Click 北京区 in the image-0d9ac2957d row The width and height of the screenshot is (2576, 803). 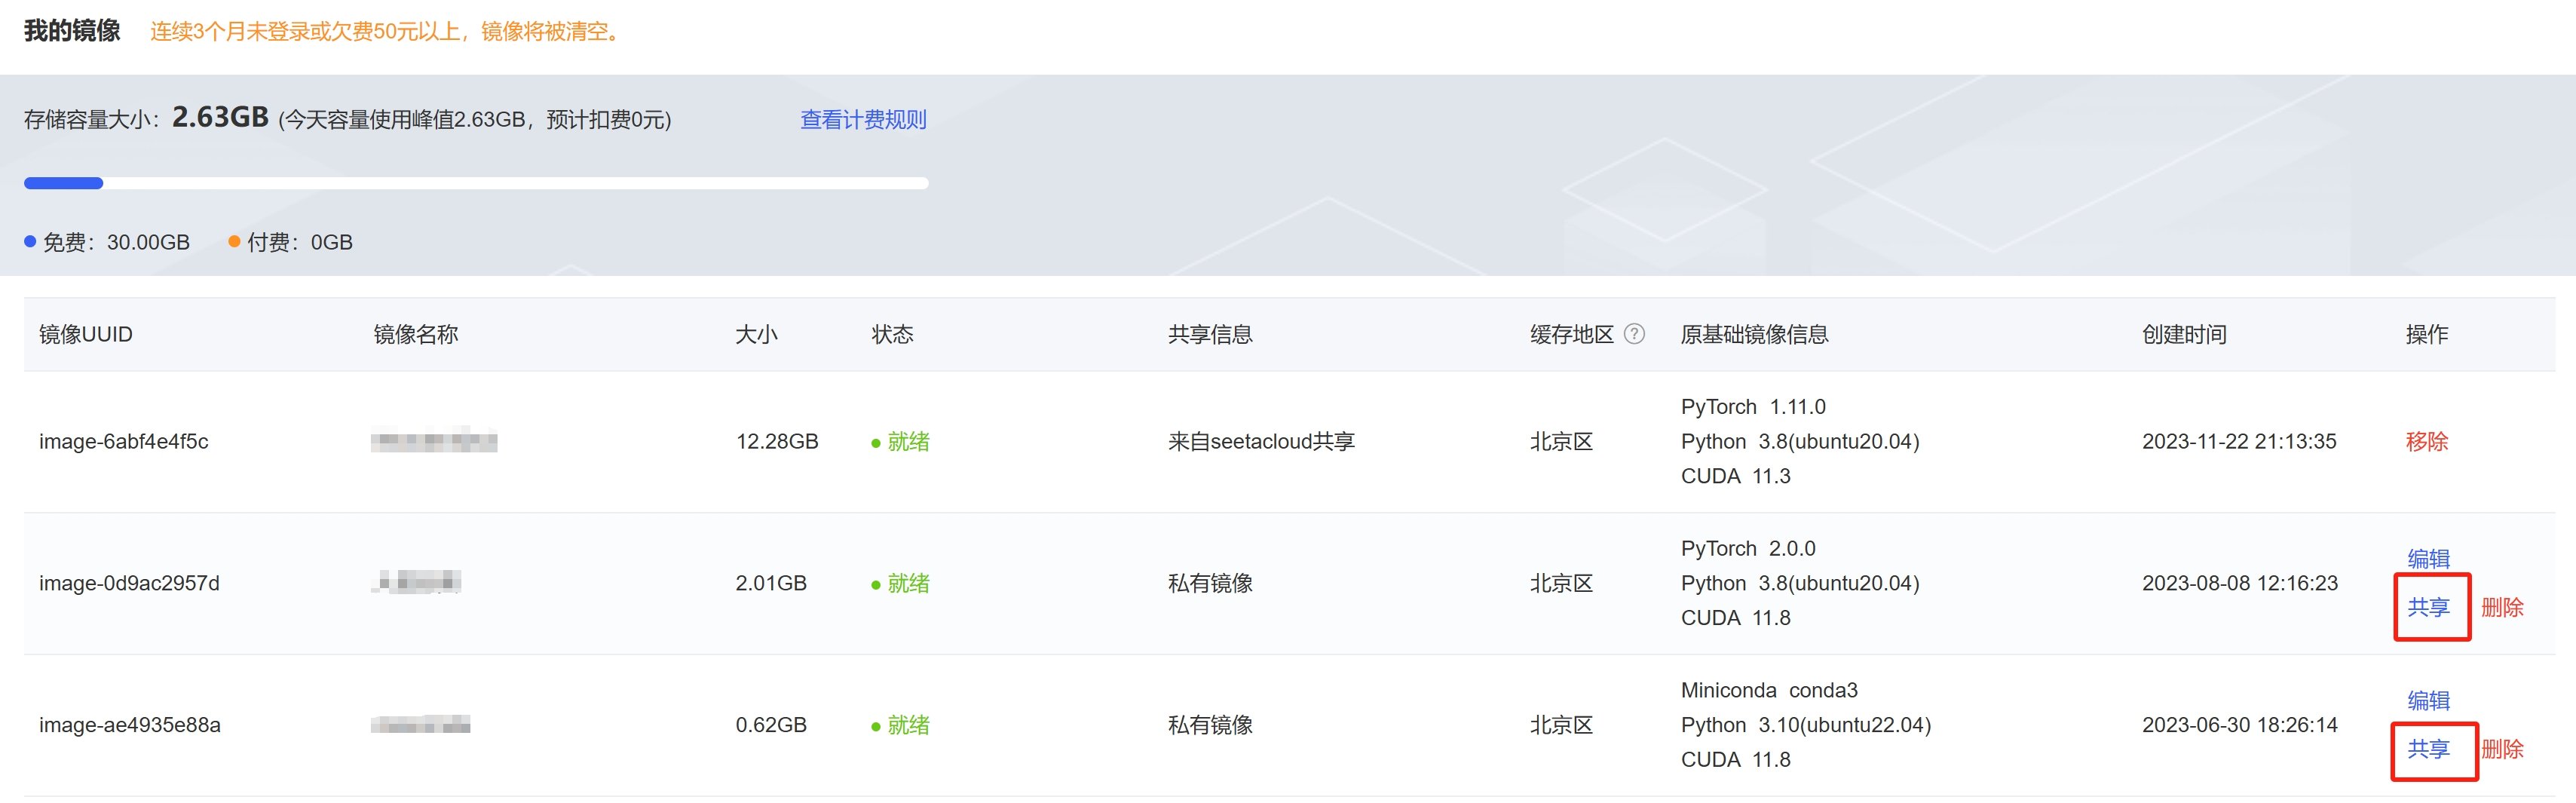[1561, 583]
